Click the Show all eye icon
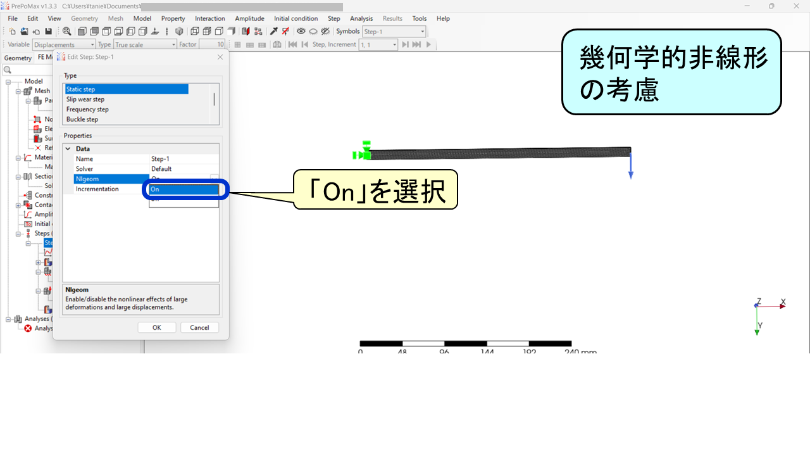 (x=301, y=31)
